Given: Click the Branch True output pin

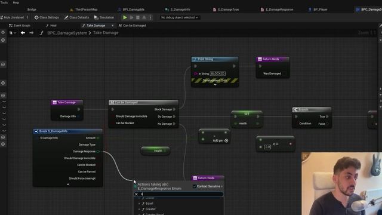Looking at the screenshot, I should coord(328,116).
